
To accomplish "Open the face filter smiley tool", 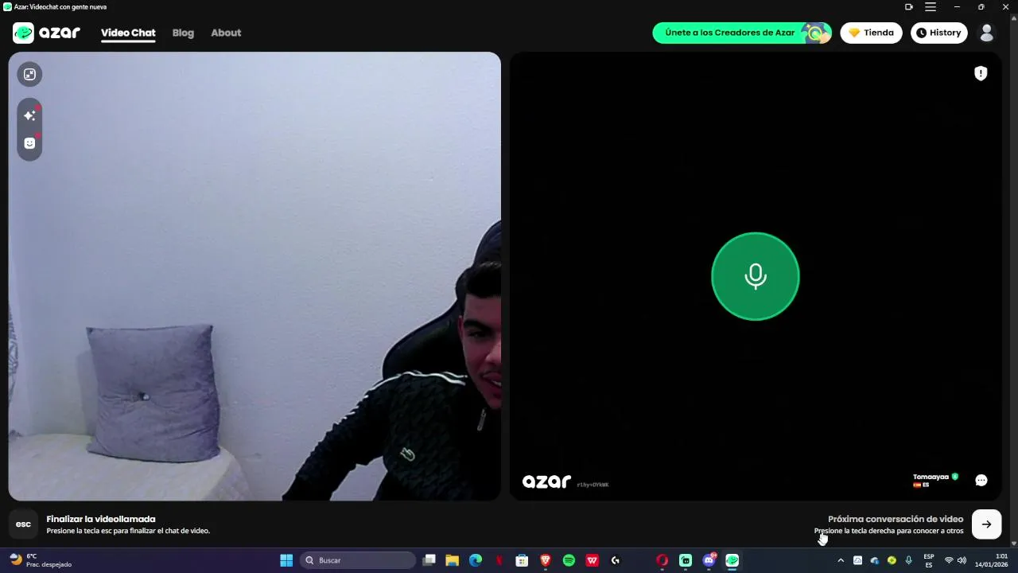I will (29, 143).
